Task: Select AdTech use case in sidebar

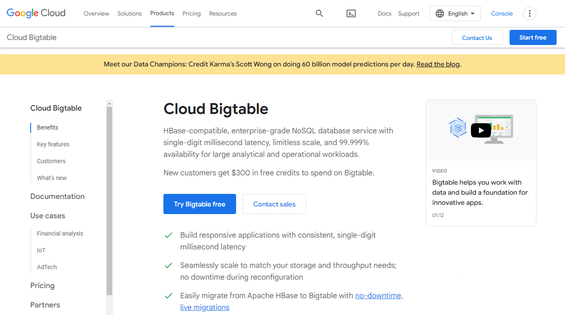Action: [47, 267]
